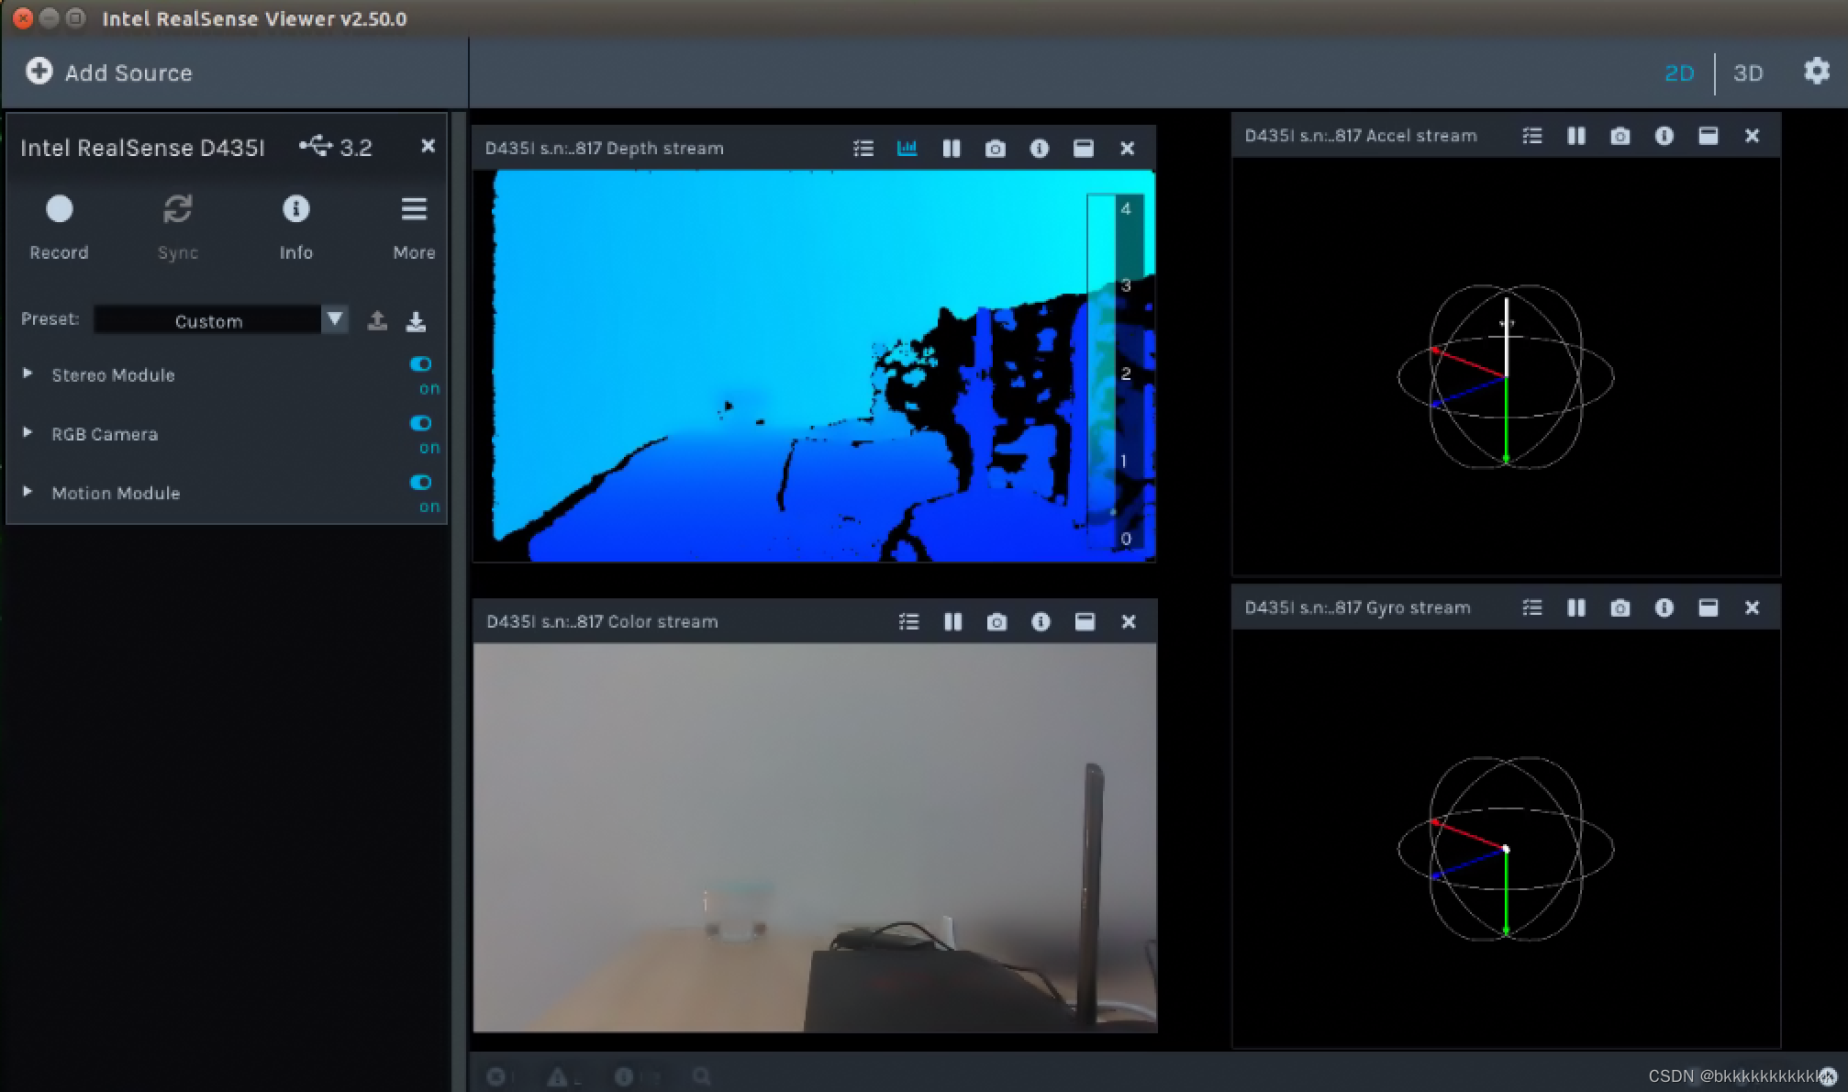Expand the RGB Camera section
1848x1092 pixels.
(x=28, y=432)
